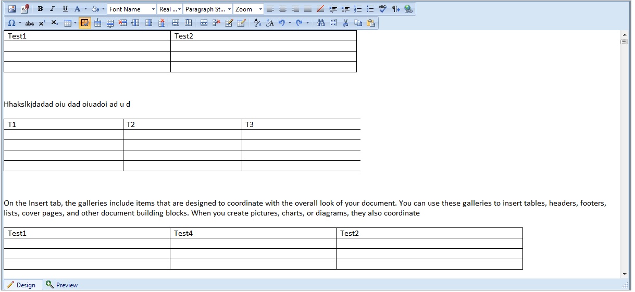Click the Test4 table cell
The image size is (635, 292).
click(253, 233)
